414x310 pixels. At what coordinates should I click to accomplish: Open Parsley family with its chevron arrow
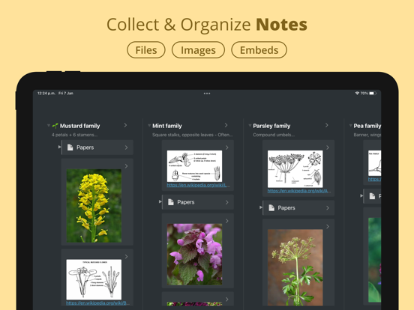pos(327,125)
